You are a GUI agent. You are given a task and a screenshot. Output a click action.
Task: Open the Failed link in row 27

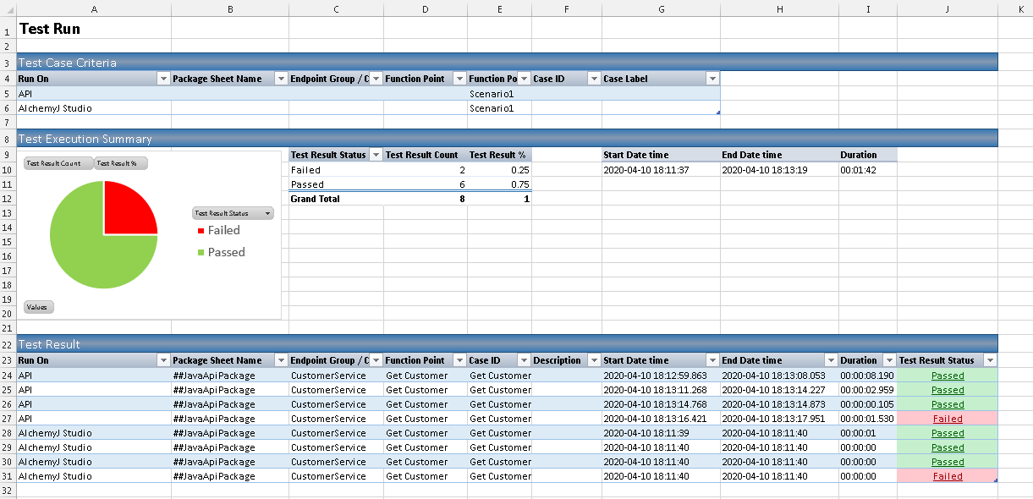tap(948, 419)
